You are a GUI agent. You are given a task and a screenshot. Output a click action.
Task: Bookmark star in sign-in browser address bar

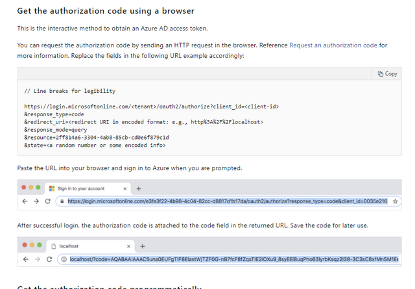click(395, 201)
